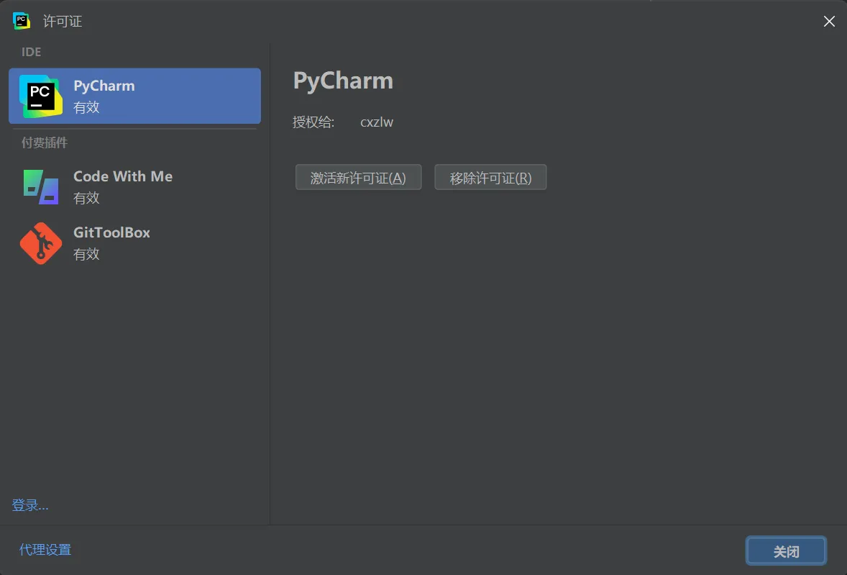Click the large PyCharm heading in the details pane

[343, 81]
